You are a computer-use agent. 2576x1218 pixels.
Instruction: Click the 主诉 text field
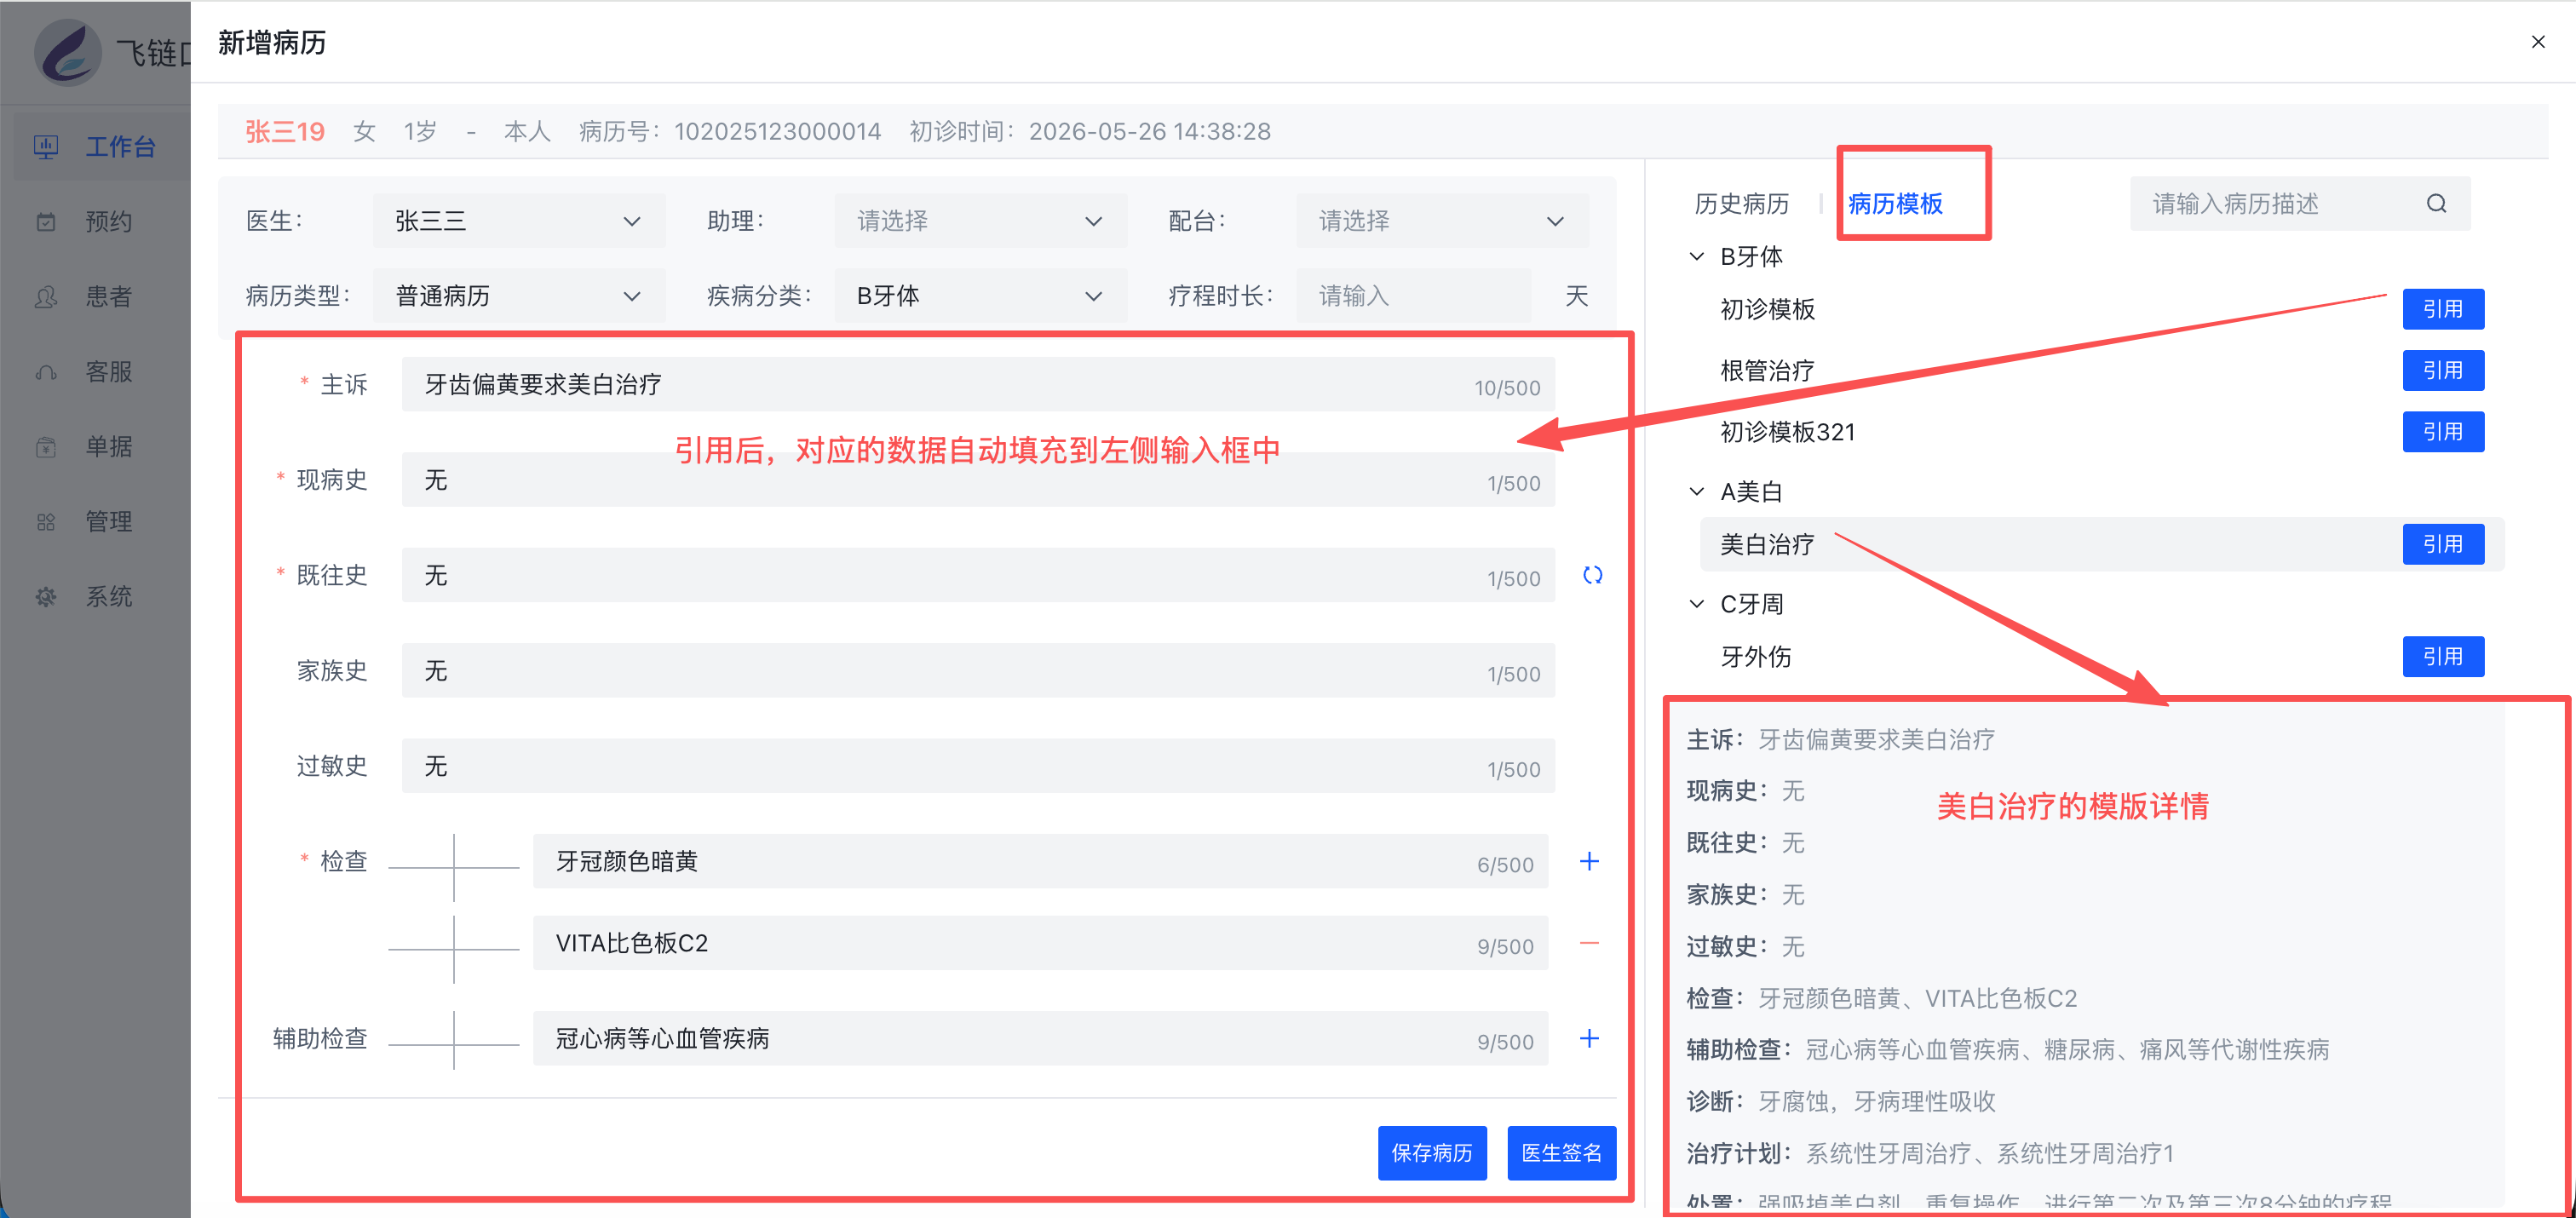[978, 385]
